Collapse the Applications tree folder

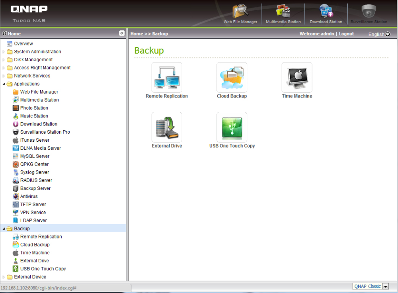tap(4, 84)
